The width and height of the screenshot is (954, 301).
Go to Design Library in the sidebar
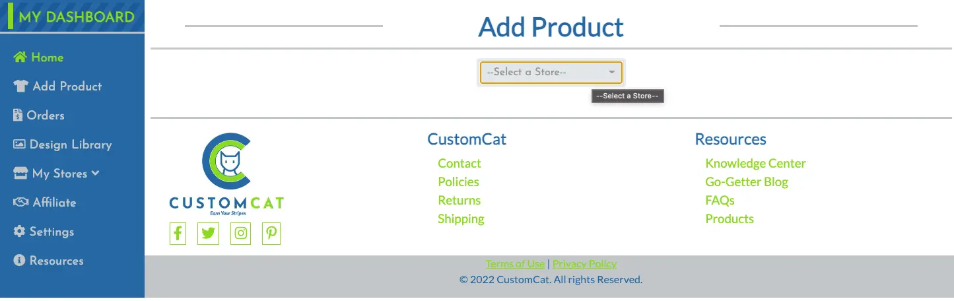[70, 145]
